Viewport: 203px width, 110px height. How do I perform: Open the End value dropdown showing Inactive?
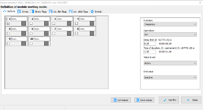coord(170,77)
